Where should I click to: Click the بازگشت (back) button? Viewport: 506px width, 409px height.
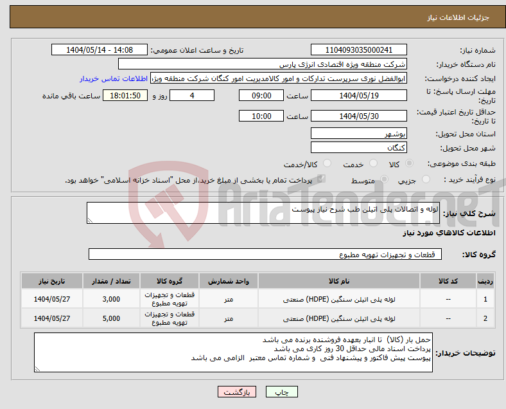pos(237,392)
